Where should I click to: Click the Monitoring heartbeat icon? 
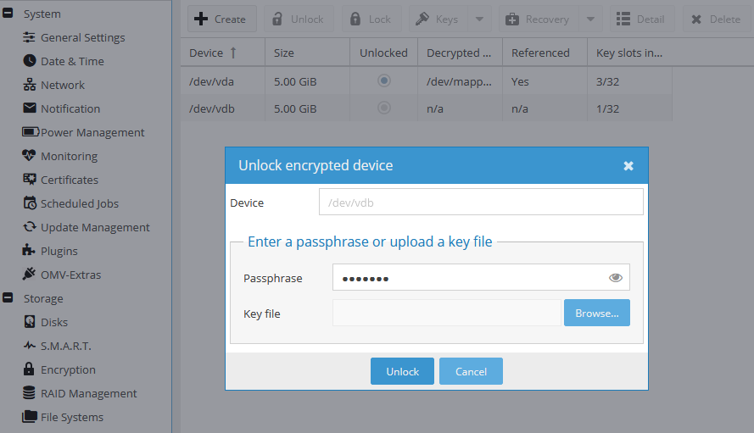click(30, 156)
